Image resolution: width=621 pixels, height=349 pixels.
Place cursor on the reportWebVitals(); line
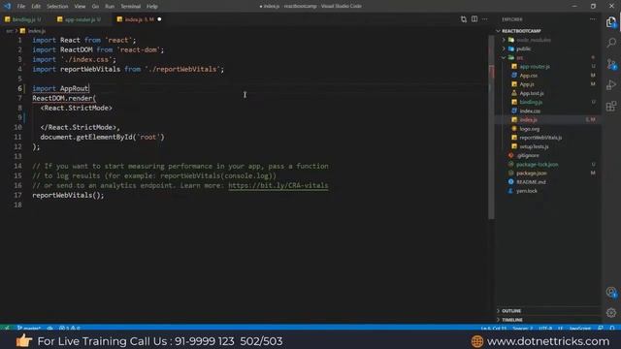point(68,195)
